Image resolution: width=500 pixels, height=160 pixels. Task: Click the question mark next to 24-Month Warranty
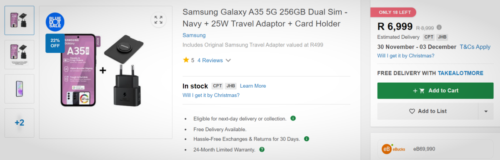(262, 149)
